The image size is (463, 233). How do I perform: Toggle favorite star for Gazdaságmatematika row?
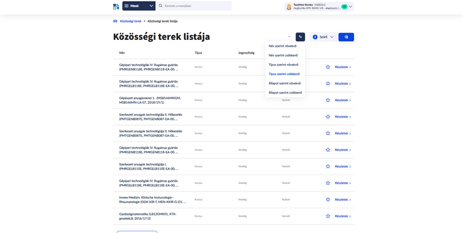tap(328, 216)
